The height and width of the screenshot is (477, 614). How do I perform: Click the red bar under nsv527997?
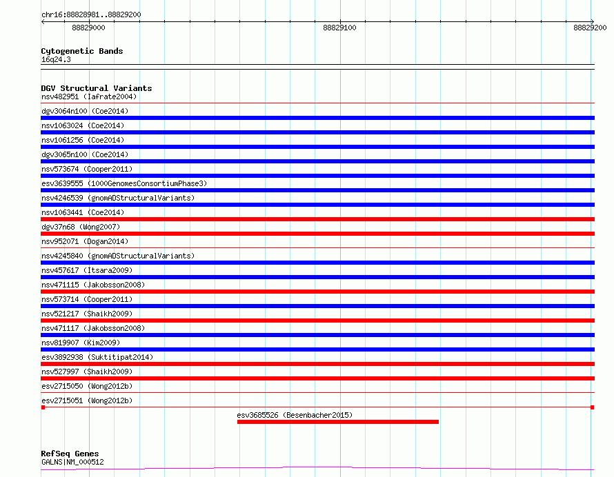[x=317, y=378]
